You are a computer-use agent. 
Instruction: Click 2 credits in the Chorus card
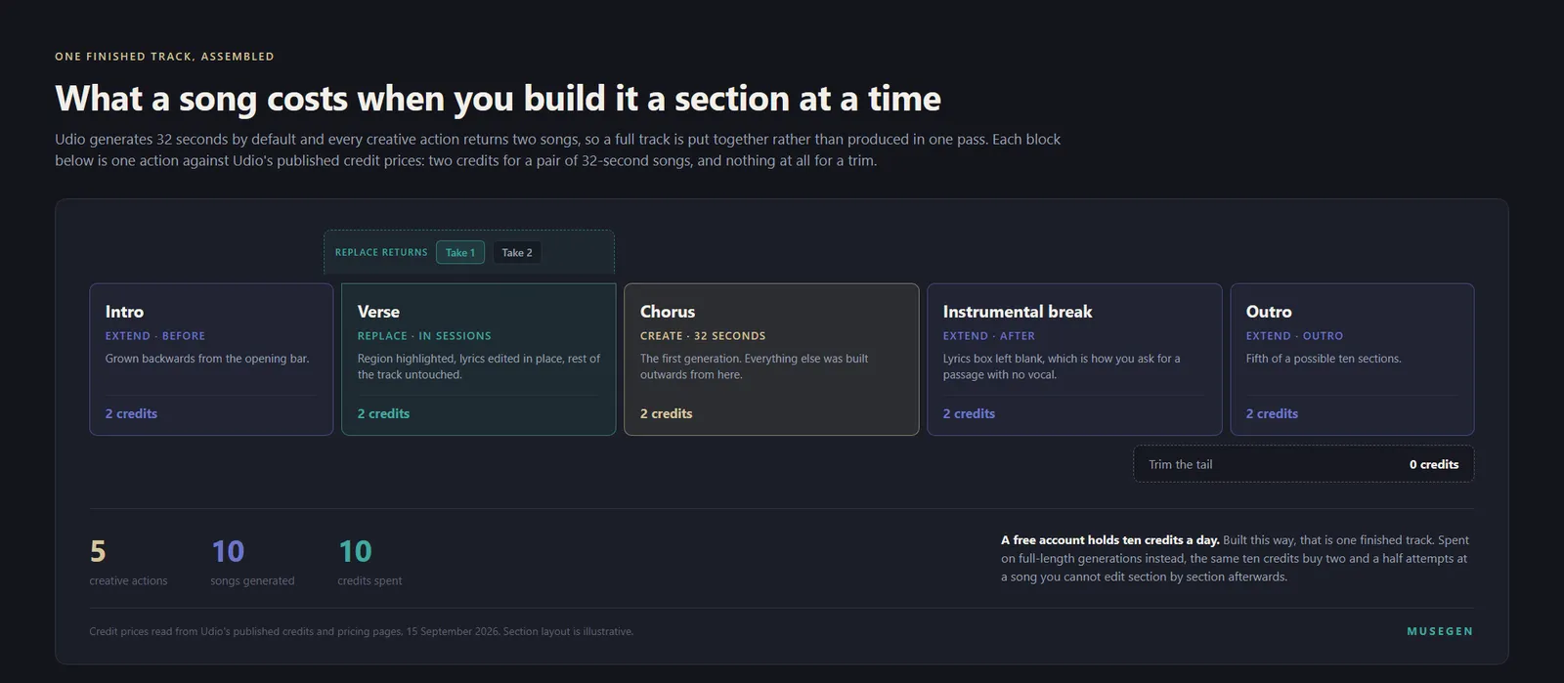pos(666,413)
